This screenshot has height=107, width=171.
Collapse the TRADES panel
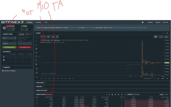(x=126, y=94)
